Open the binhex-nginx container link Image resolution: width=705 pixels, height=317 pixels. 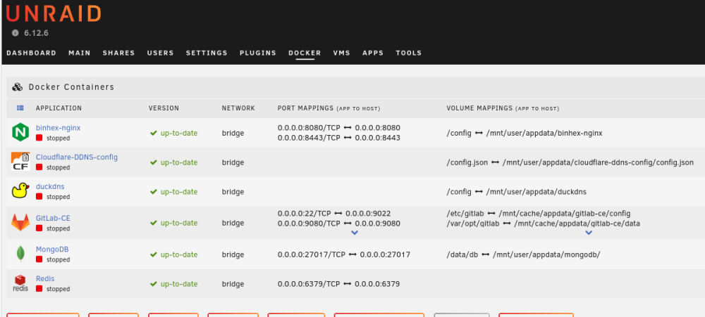point(58,128)
